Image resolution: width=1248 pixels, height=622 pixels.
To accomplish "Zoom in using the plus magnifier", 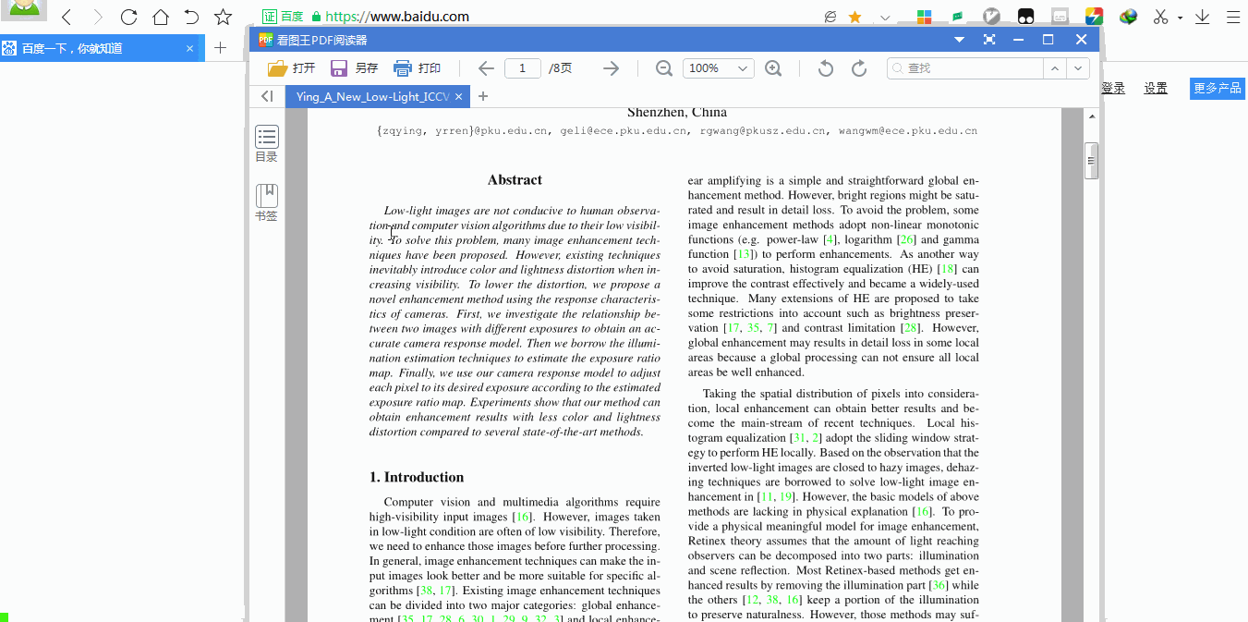I will 773,68.
